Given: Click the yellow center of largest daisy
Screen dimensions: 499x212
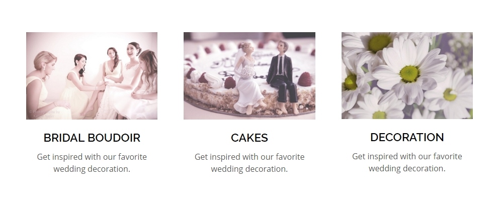Looking at the screenshot, I should (409, 74).
